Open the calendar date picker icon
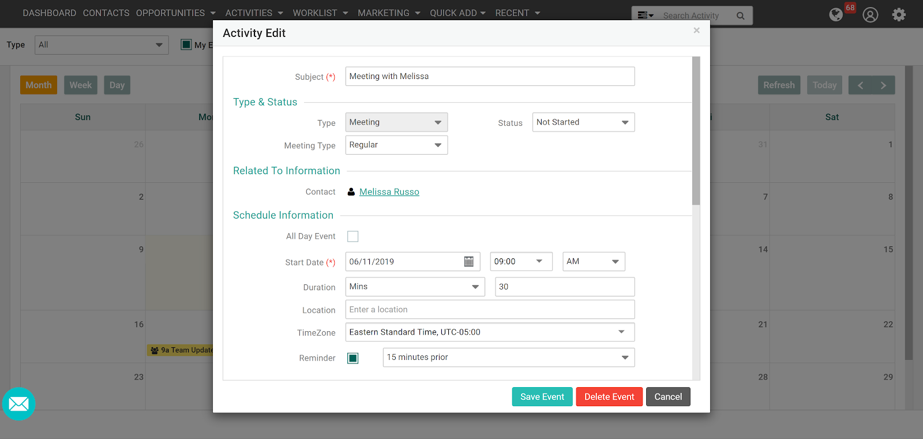 pyautogui.click(x=468, y=262)
